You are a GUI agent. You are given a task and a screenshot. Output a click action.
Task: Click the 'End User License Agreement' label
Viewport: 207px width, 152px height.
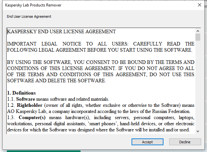pos(29,16)
